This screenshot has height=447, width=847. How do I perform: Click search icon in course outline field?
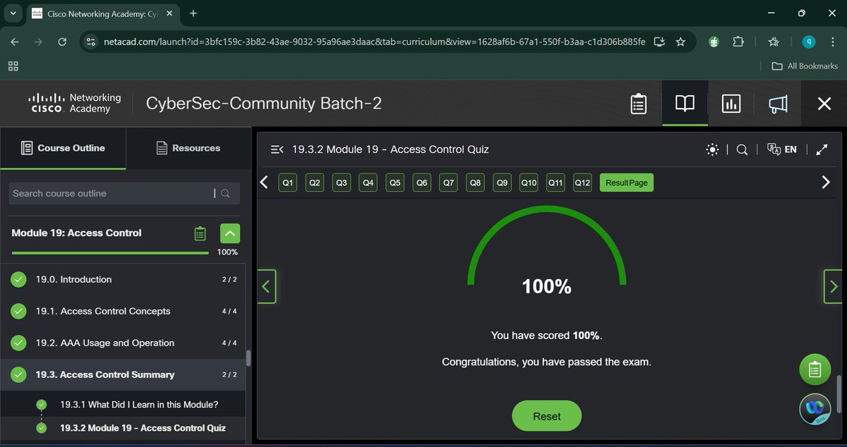225,193
